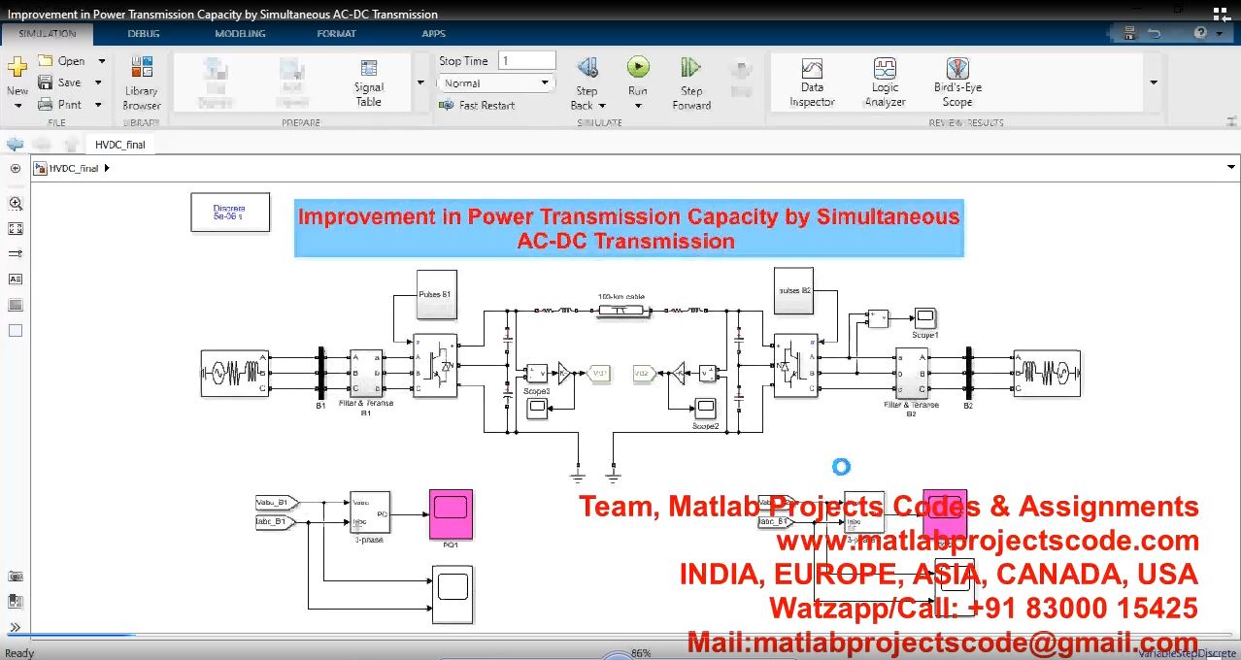The width and height of the screenshot is (1241, 660).
Task: Click the Step Forward icon
Action: click(x=690, y=68)
